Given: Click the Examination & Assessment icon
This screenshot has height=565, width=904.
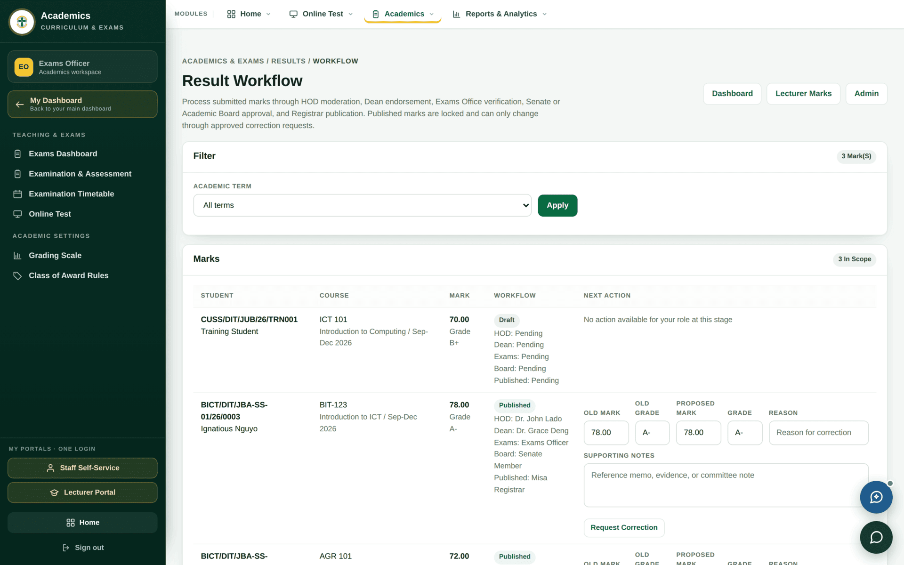Looking at the screenshot, I should [x=17, y=174].
